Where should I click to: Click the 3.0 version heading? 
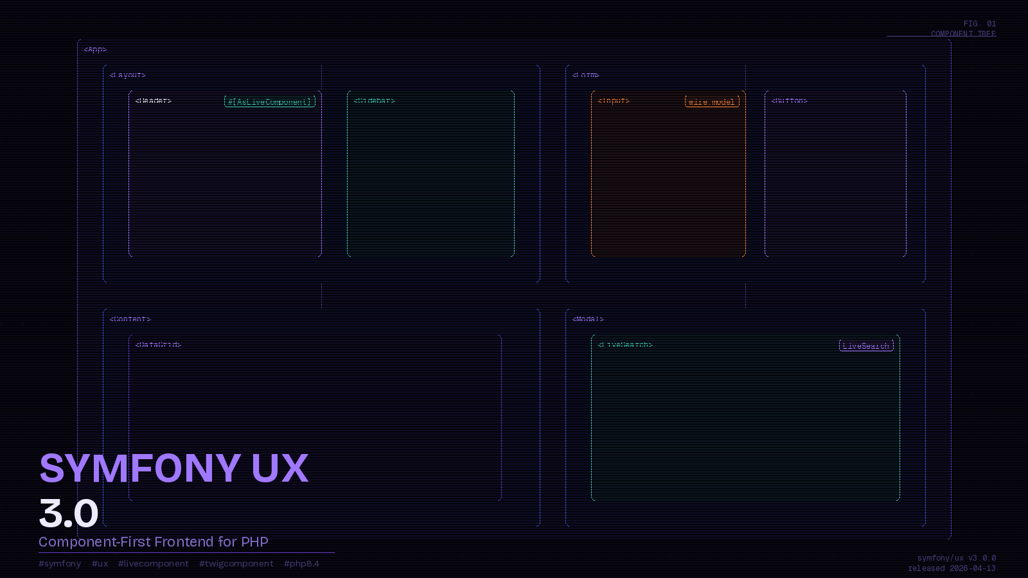click(x=69, y=513)
